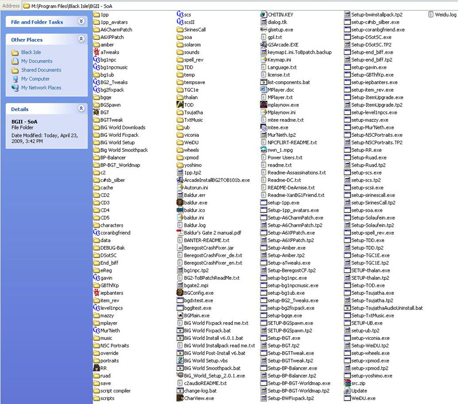Screen dimensions: 458x404
Task: Click the Baldur's Gate 2 manual.pdf icon
Action: [x=180, y=233]
